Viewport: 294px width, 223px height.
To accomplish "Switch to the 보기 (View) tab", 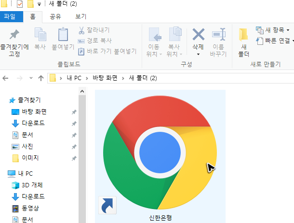I will (x=80, y=16).
